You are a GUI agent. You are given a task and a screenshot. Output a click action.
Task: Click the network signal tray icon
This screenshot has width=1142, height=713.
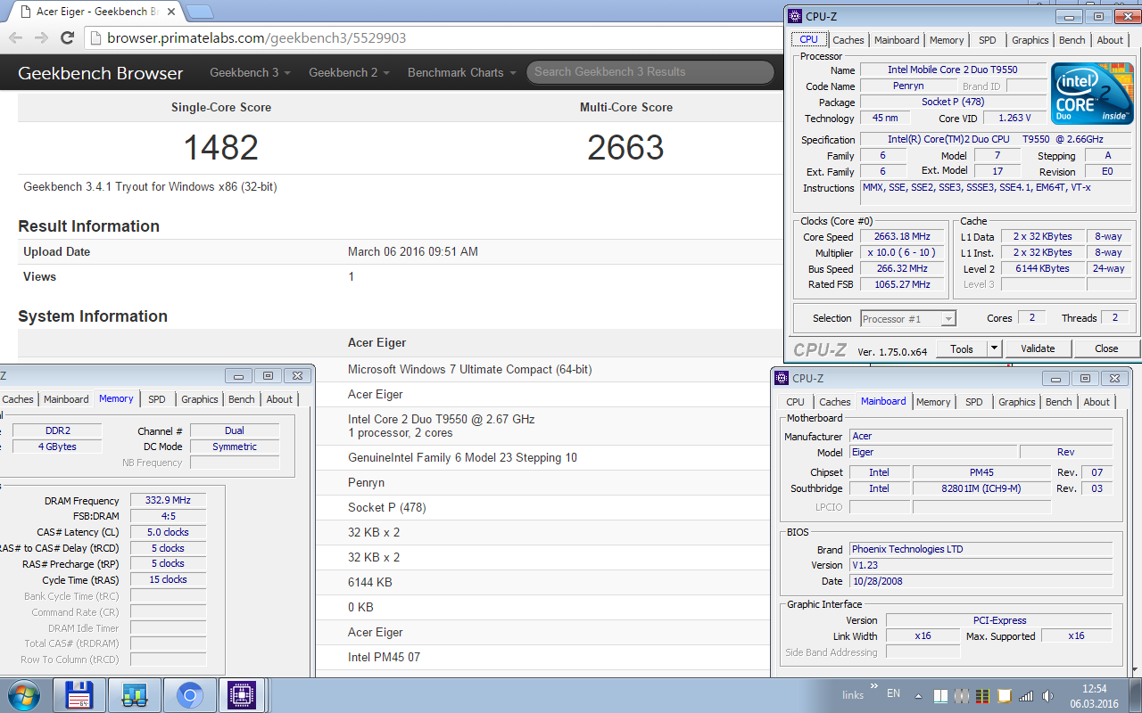pyautogui.click(x=1026, y=695)
